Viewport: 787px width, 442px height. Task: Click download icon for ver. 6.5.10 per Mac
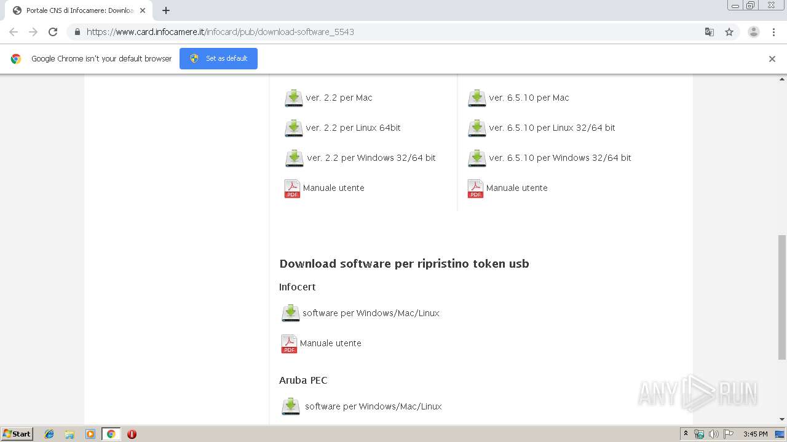[477, 98]
